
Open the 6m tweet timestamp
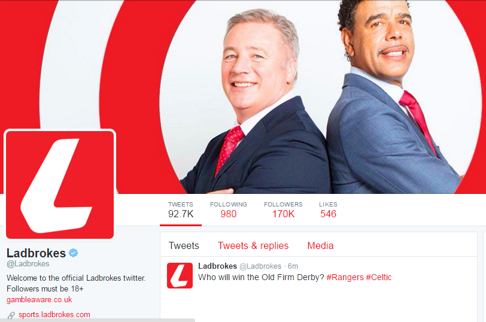click(293, 266)
